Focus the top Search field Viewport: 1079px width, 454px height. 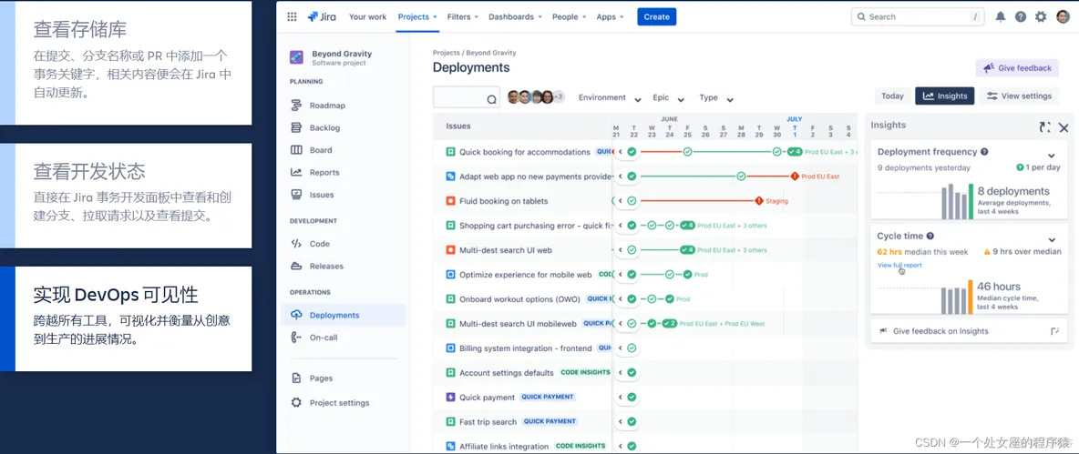pos(918,17)
